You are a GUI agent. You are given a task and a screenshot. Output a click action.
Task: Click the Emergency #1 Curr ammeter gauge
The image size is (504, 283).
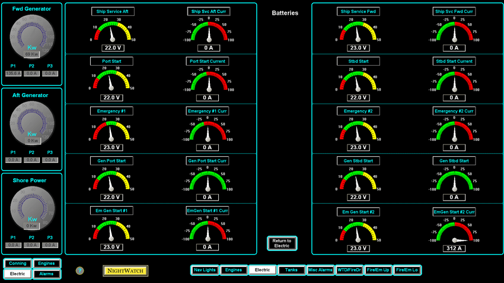208,132
